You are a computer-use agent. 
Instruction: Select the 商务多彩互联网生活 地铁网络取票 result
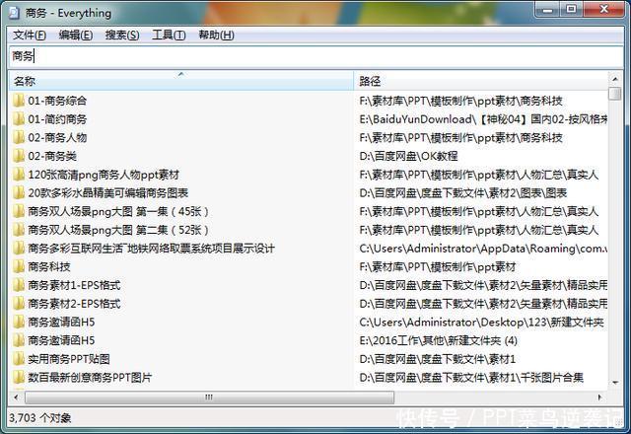(151, 249)
